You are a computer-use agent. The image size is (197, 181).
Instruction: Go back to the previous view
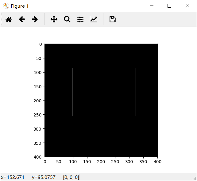[22, 19]
